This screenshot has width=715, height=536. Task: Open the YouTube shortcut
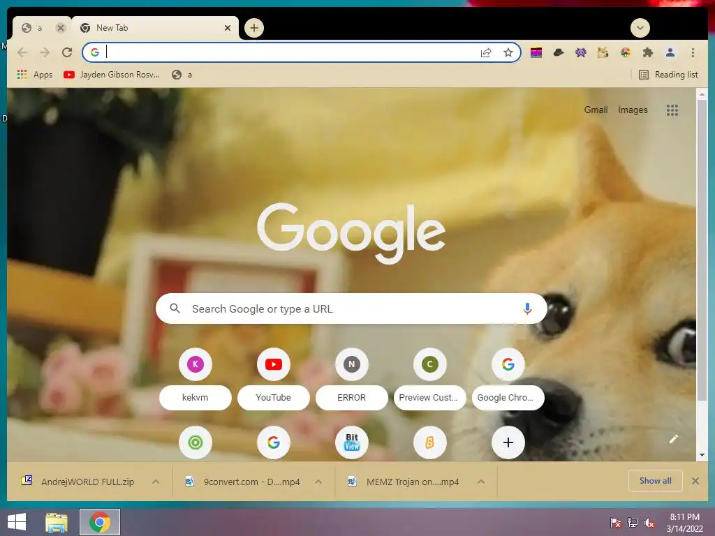pyautogui.click(x=274, y=378)
